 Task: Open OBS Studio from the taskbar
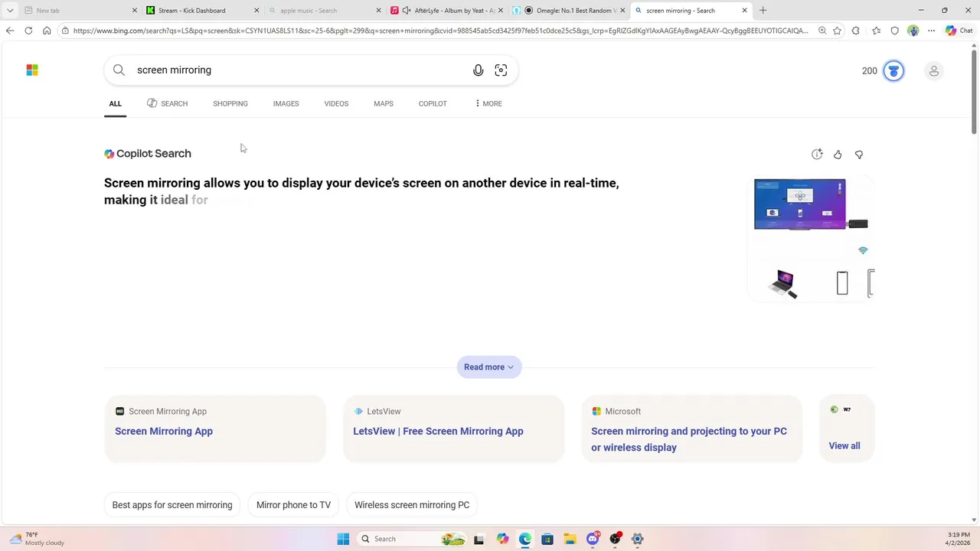pyautogui.click(x=615, y=539)
